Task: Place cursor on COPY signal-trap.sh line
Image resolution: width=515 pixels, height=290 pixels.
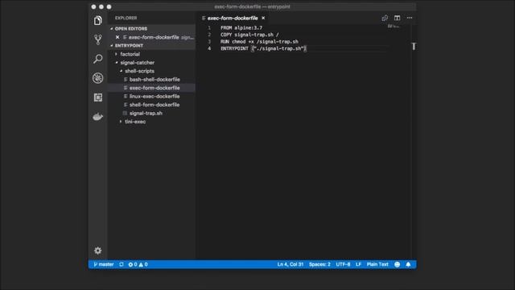Action: 249,35
